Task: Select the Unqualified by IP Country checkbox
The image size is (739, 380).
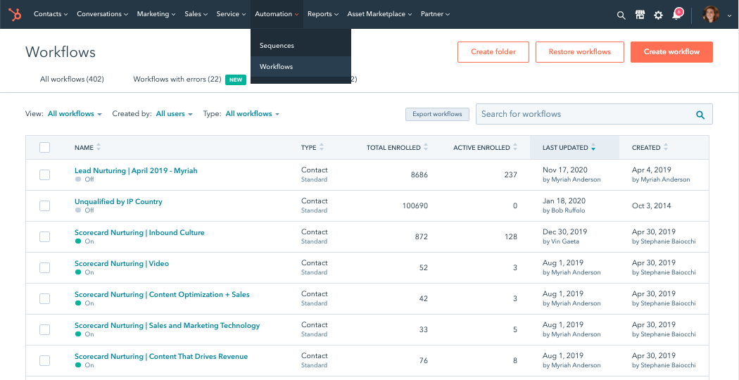Action: click(45, 205)
